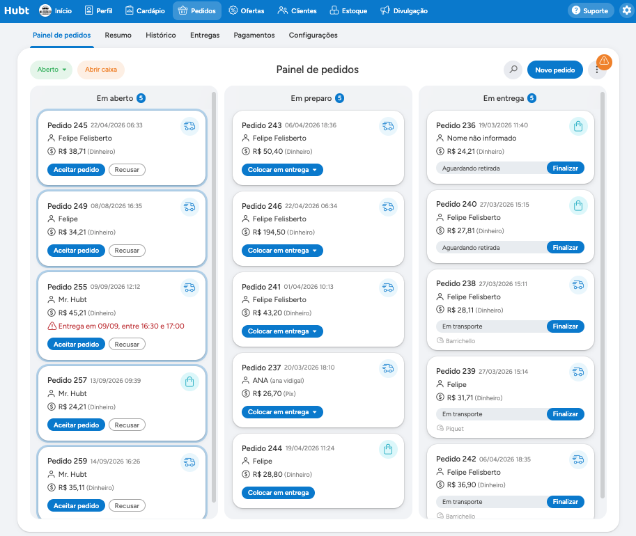Image resolution: width=636 pixels, height=536 pixels.
Task: Expand Colocar em entrega for Pedido 243
Action: tap(315, 170)
